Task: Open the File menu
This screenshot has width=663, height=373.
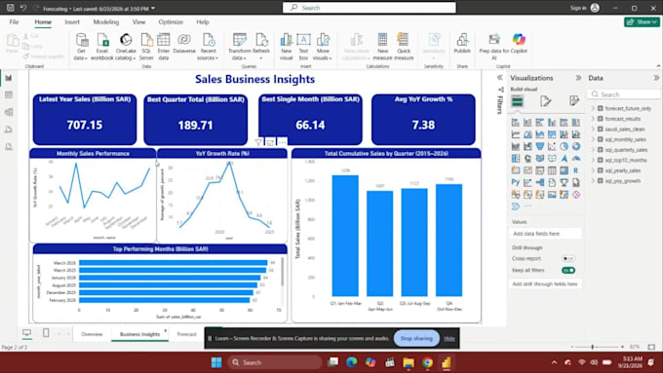Action: pyautogui.click(x=14, y=22)
